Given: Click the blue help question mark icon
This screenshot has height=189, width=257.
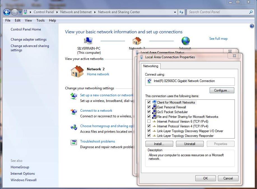Looking at the screenshot, I should (x=252, y=26).
